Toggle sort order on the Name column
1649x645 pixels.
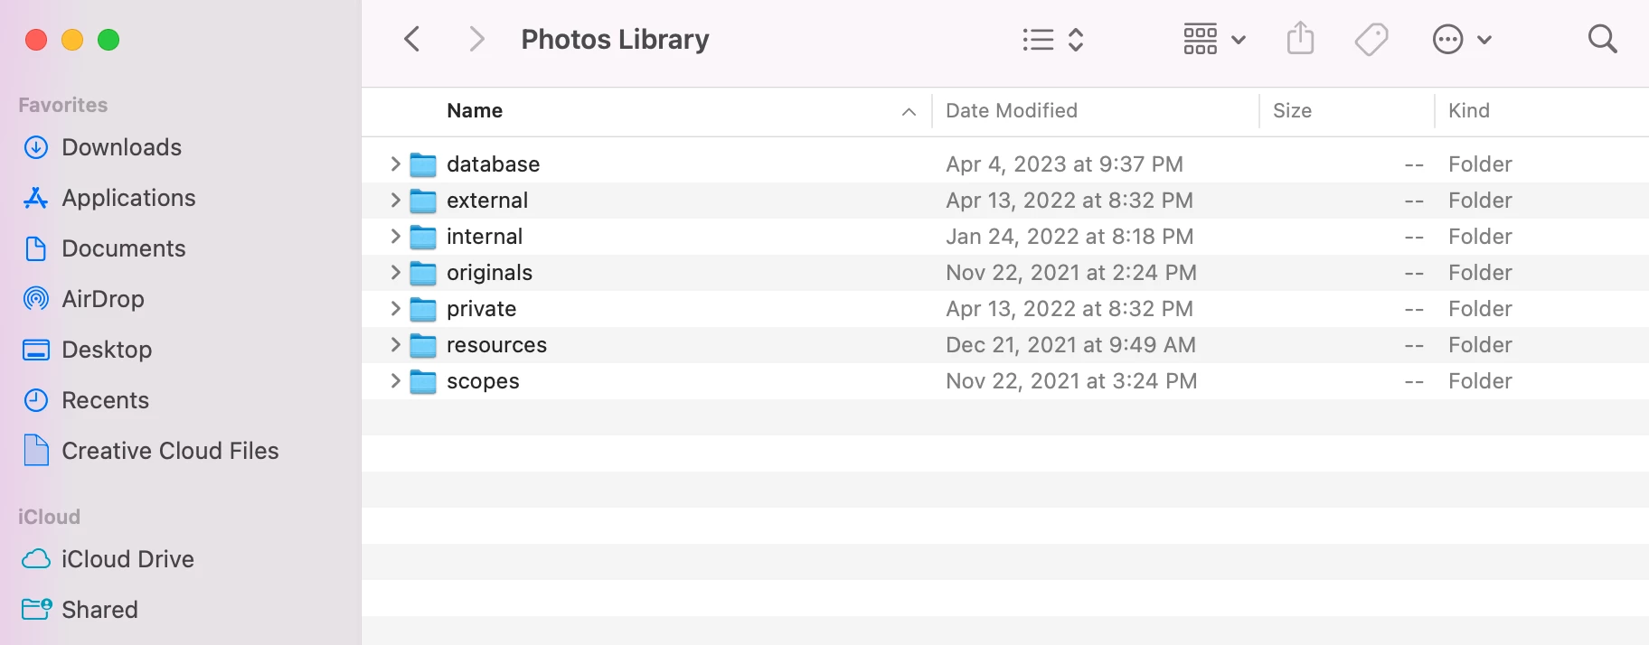coord(475,110)
